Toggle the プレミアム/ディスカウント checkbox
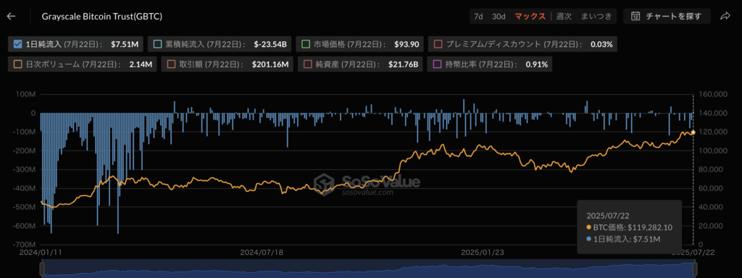 [x=438, y=44]
